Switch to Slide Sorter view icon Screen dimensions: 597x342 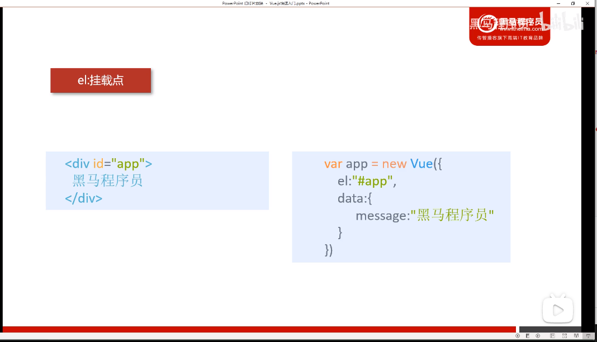(565, 336)
